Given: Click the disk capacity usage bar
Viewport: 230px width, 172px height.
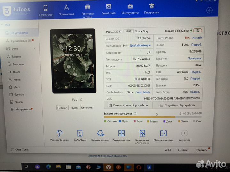Looking at the screenshot, I should tap(153, 117).
